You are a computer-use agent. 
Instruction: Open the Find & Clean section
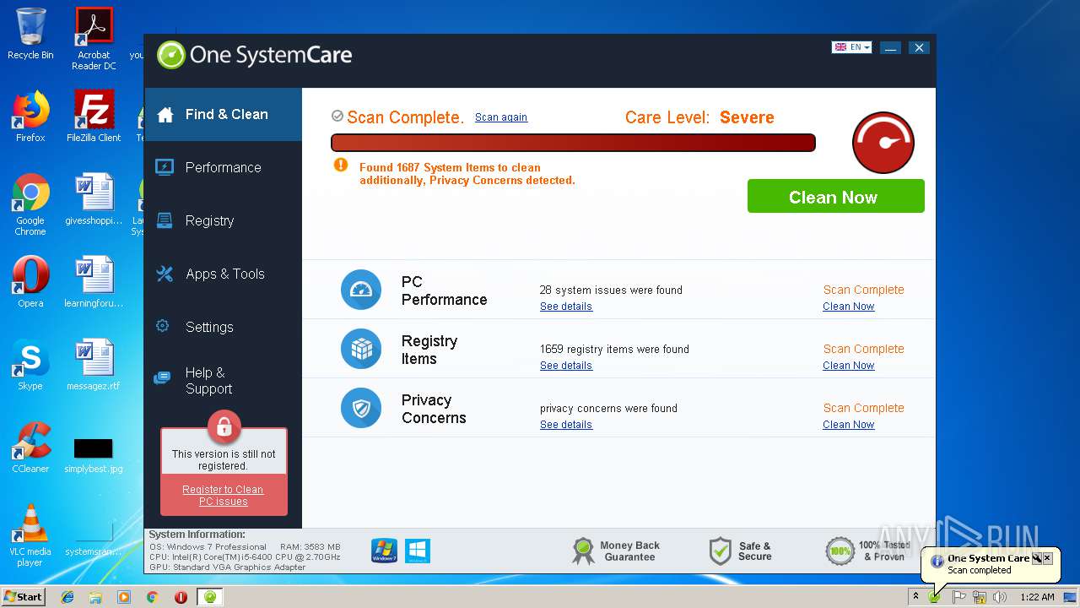[223, 114]
